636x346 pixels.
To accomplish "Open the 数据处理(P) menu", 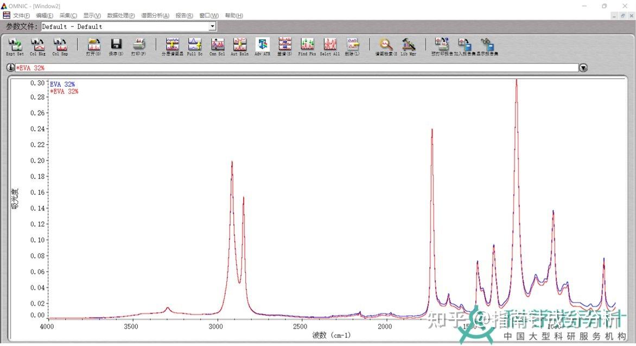I will (x=121, y=15).
